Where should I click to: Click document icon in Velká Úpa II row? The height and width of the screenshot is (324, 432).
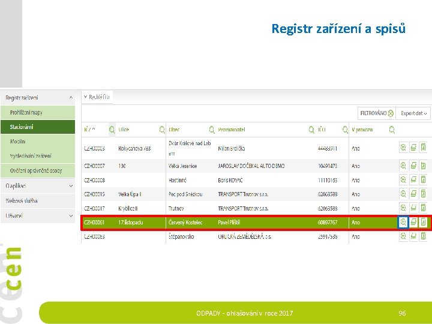pos(423,194)
